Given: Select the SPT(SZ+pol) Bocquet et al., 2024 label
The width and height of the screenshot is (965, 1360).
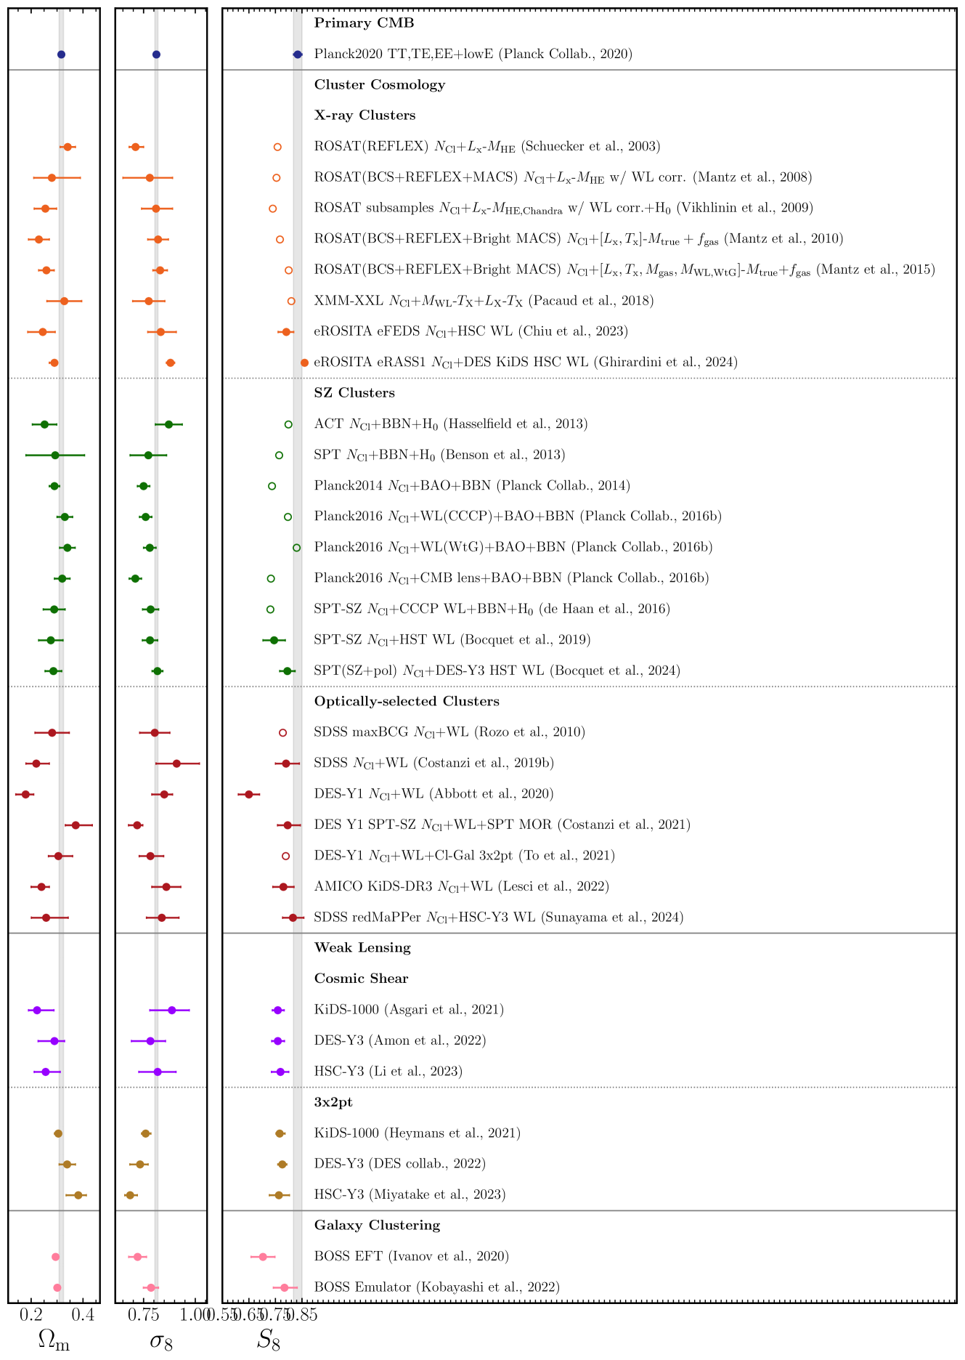Looking at the screenshot, I should pos(497,671).
